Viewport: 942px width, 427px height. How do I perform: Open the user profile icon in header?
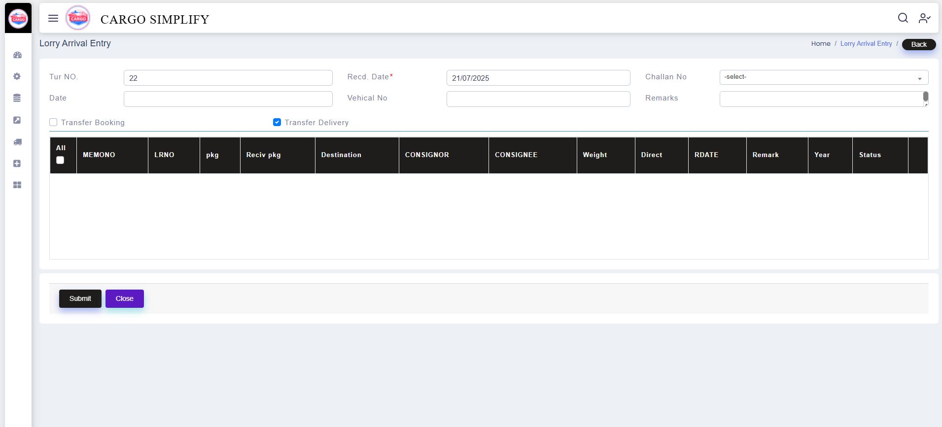(924, 18)
